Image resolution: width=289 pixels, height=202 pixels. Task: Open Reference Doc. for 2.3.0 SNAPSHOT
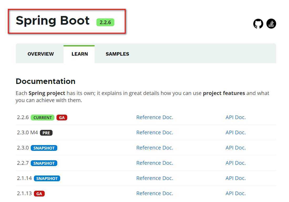pos(155,148)
